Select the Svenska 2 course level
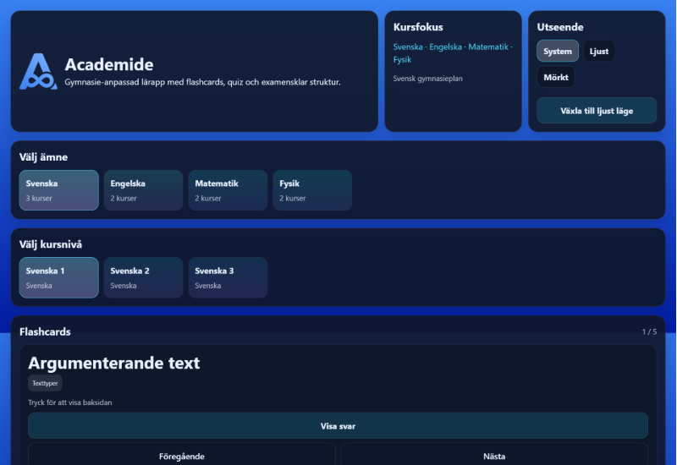 [x=143, y=277]
